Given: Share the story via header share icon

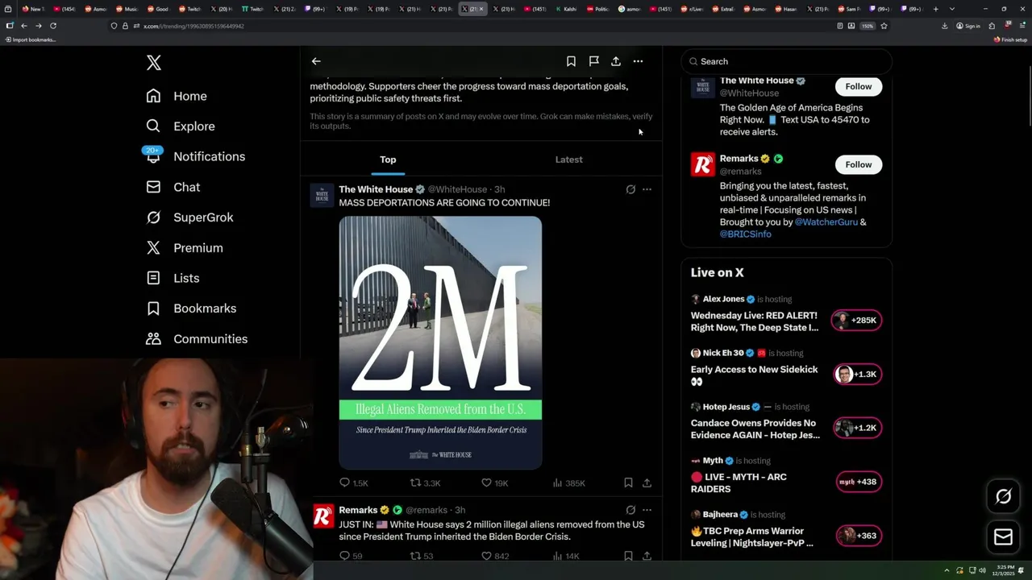Looking at the screenshot, I should click(616, 61).
